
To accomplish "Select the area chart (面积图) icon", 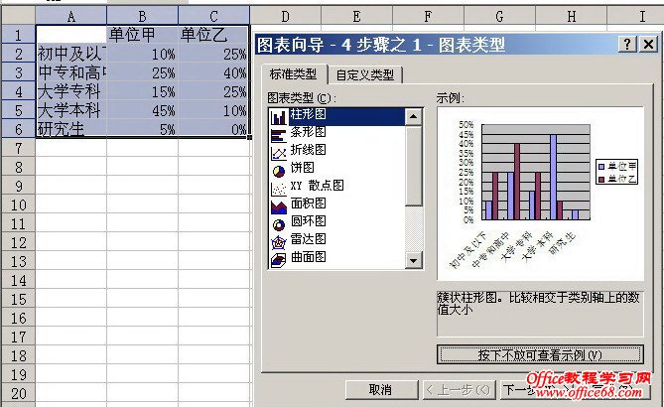I will pyautogui.click(x=279, y=206).
